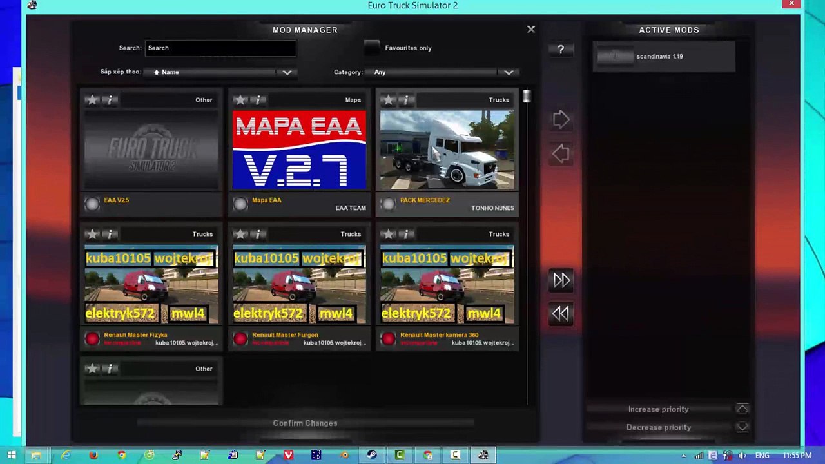Toggle the Renault Master Fizyka red indicator
The image size is (825, 464).
pos(92,339)
